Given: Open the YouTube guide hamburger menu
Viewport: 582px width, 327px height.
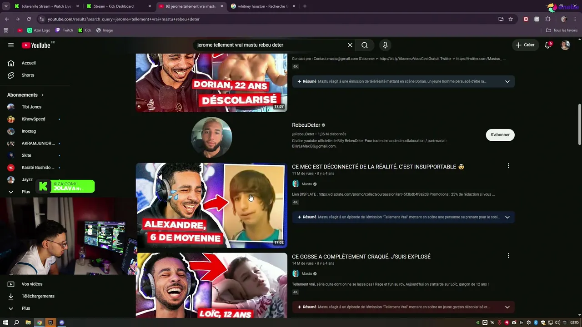Looking at the screenshot, I should pos(11,45).
